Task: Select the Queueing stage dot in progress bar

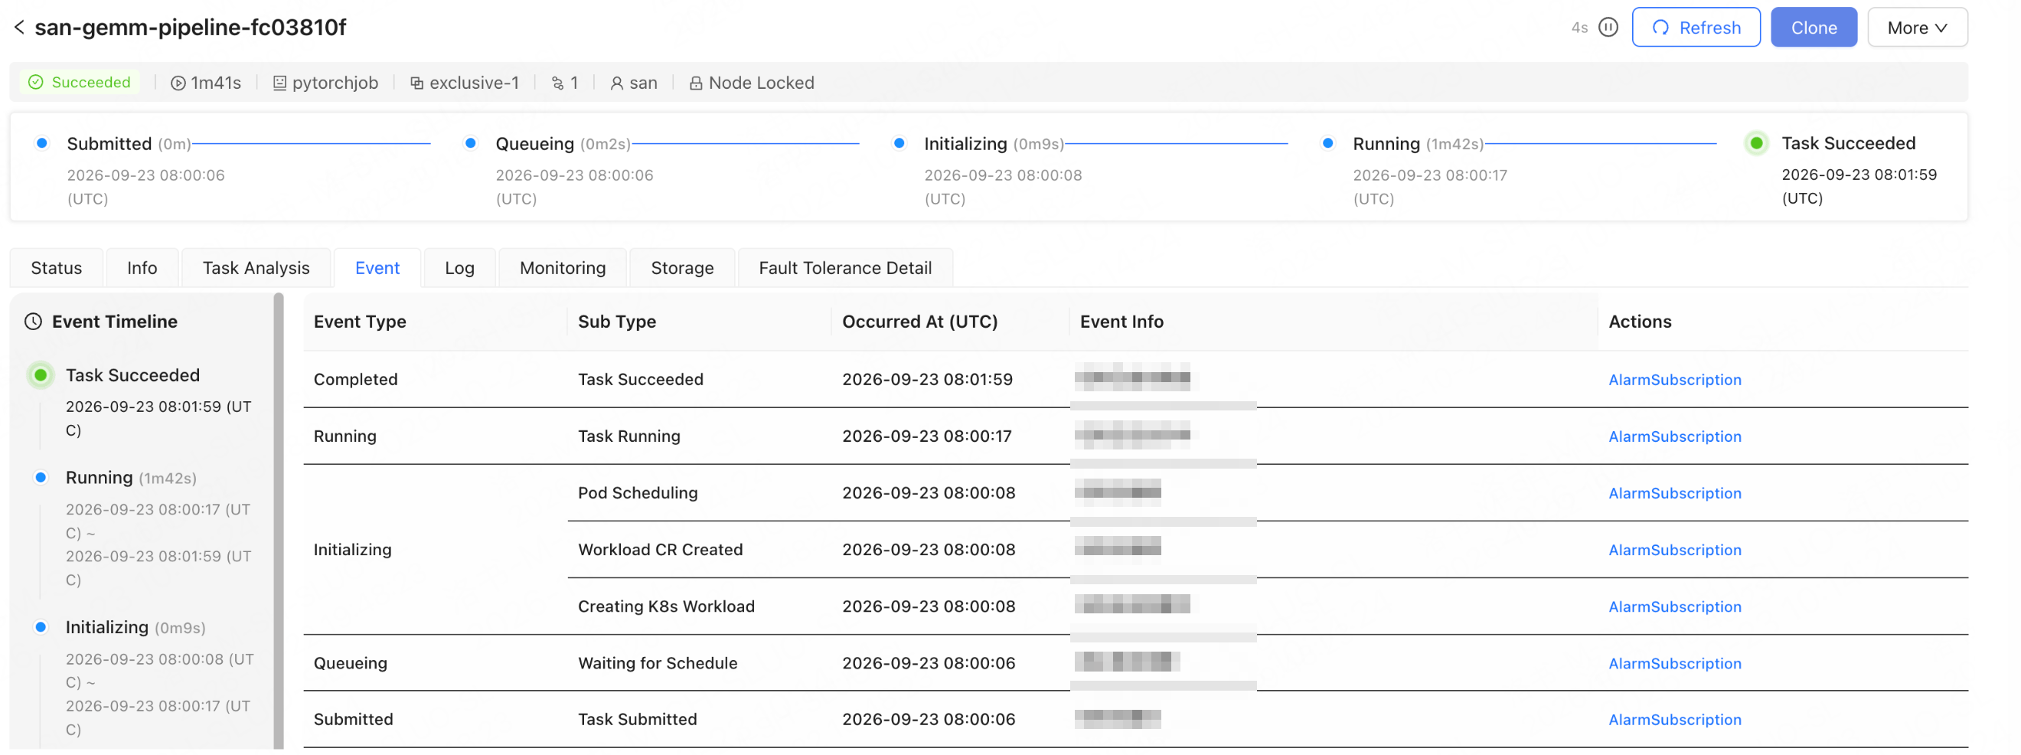Action: tap(471, 144)
